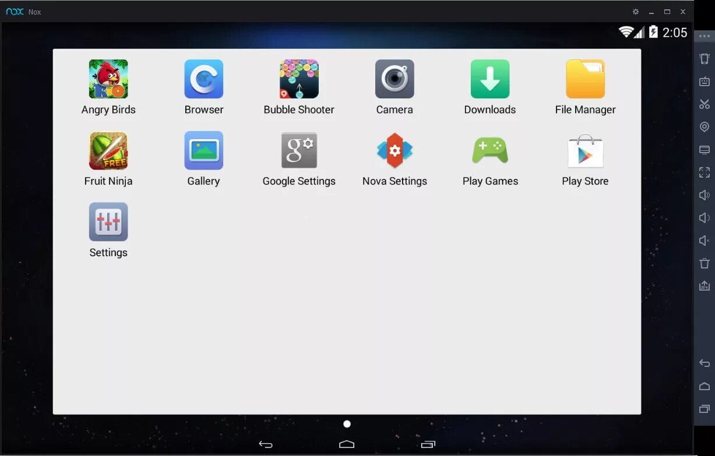Launch the Browser app
The width and height of the screenshot is (715, 456).
point(204,79)
